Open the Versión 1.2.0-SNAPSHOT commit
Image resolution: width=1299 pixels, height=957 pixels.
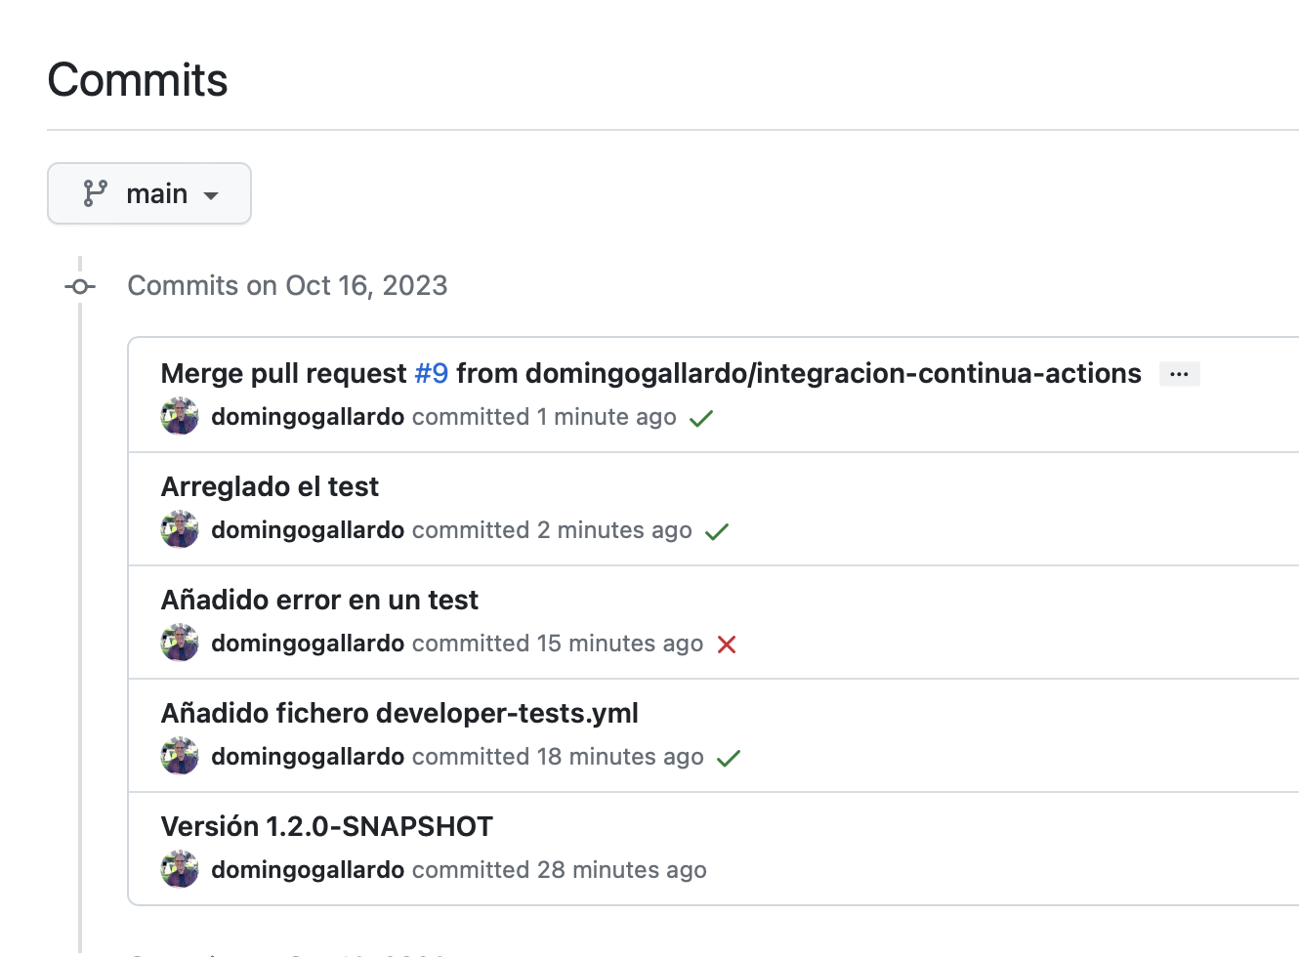point(327,826)
